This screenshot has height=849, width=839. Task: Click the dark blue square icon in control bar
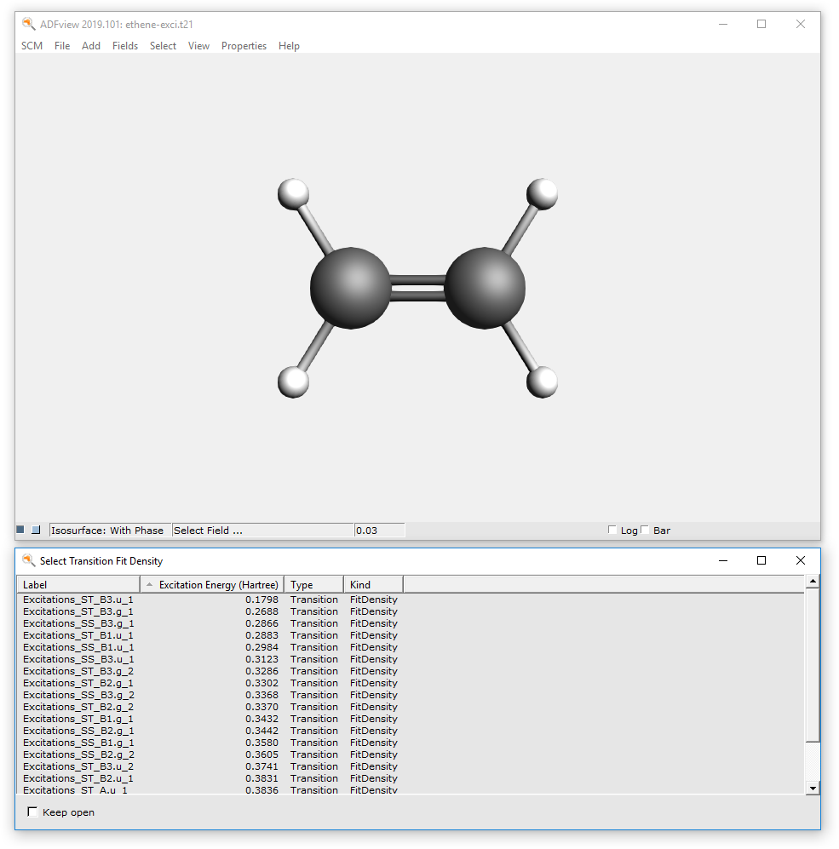(x=20, y=530)
